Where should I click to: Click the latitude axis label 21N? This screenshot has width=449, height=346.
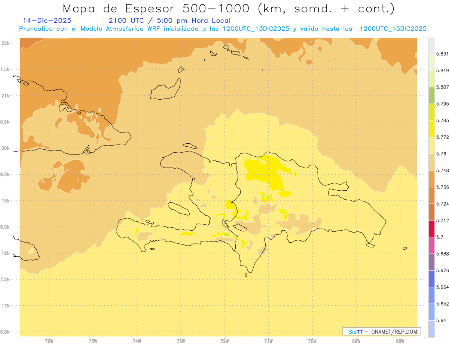coord(6,96)
